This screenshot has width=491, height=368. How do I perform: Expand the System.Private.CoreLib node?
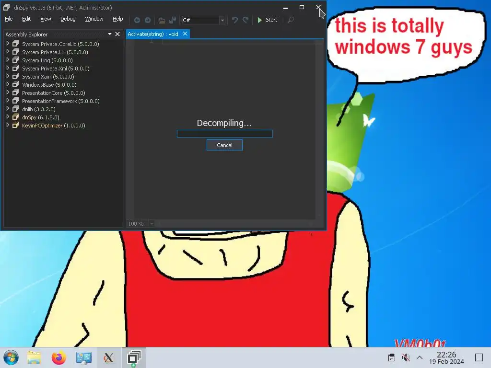coord(8,44)
